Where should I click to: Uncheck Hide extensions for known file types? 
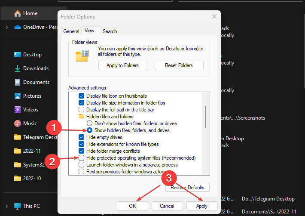coord(81,144)
